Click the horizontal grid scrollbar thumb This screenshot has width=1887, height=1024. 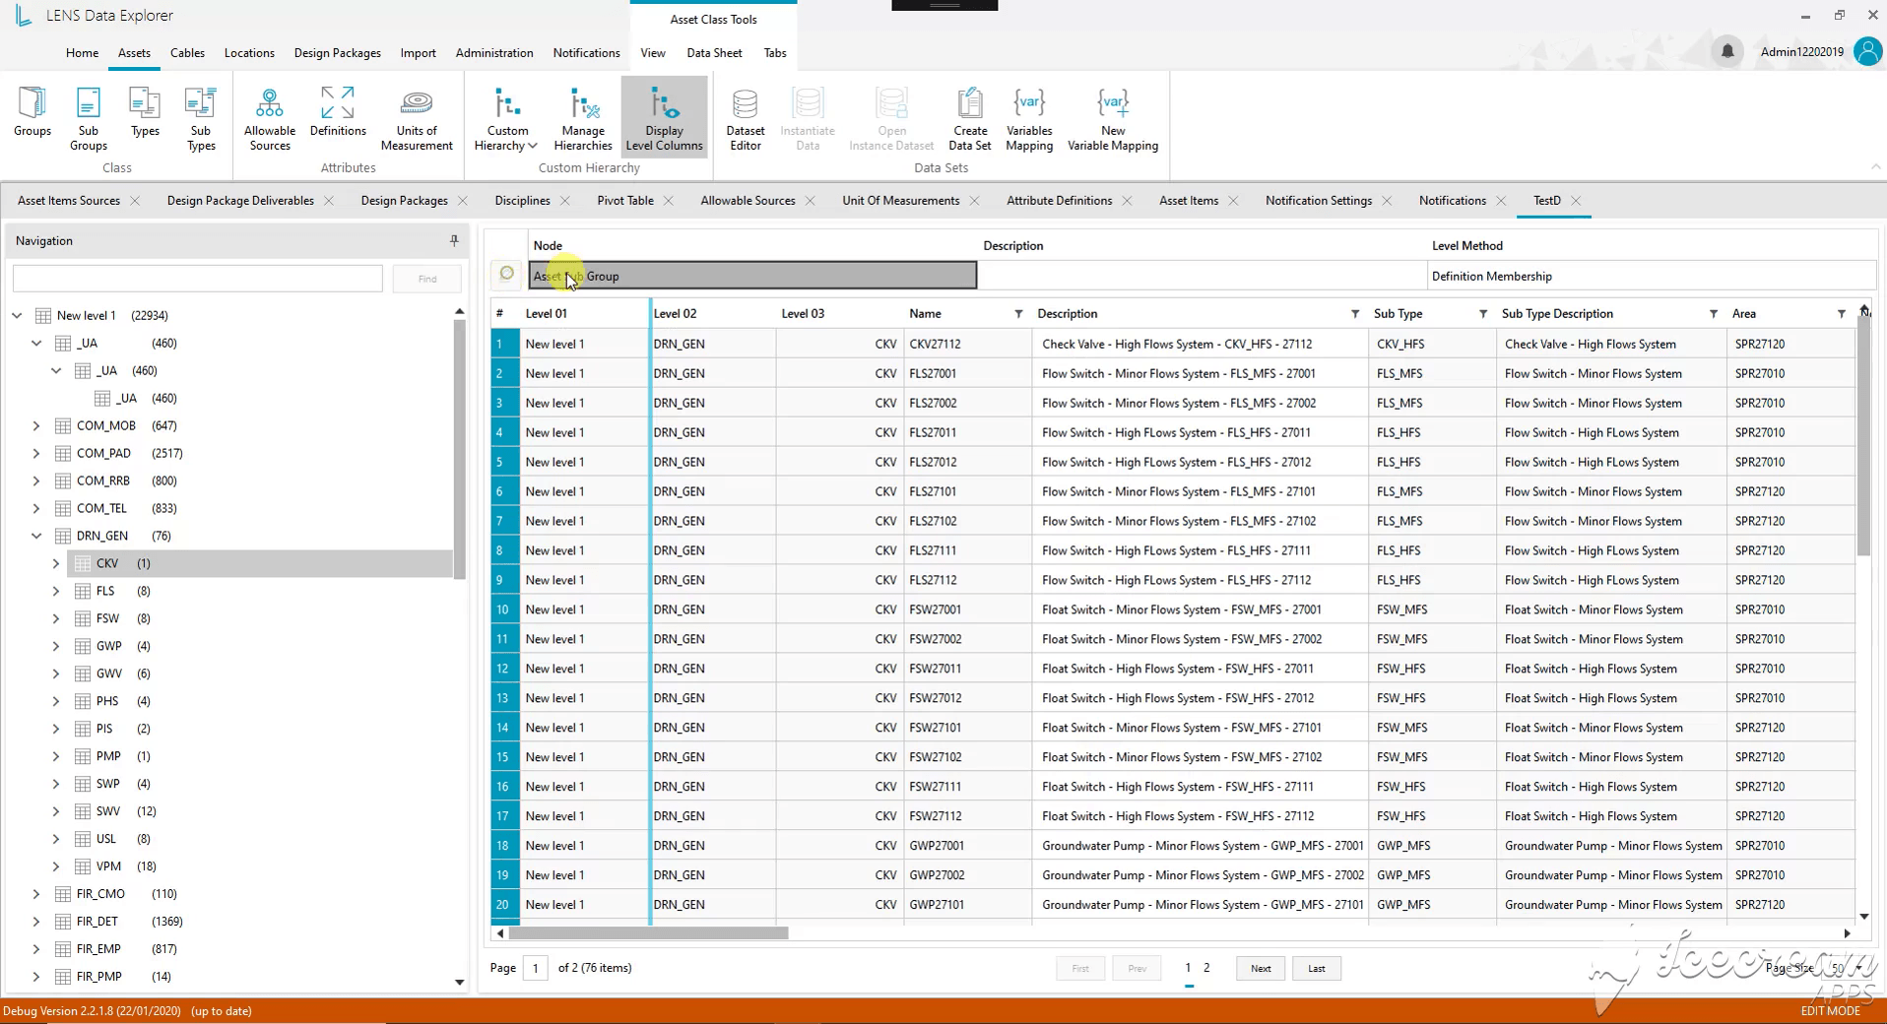tap(648, 932)
